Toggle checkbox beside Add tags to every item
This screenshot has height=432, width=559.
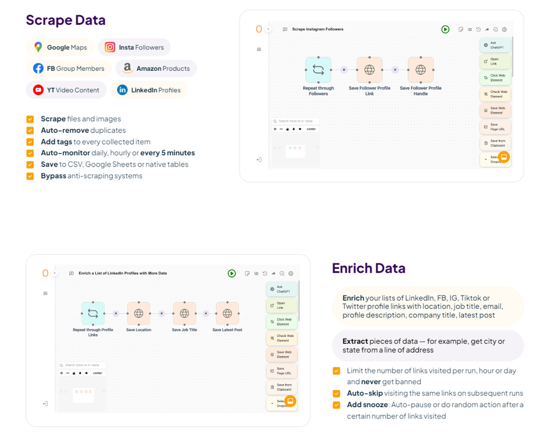(x=30, y=142)
